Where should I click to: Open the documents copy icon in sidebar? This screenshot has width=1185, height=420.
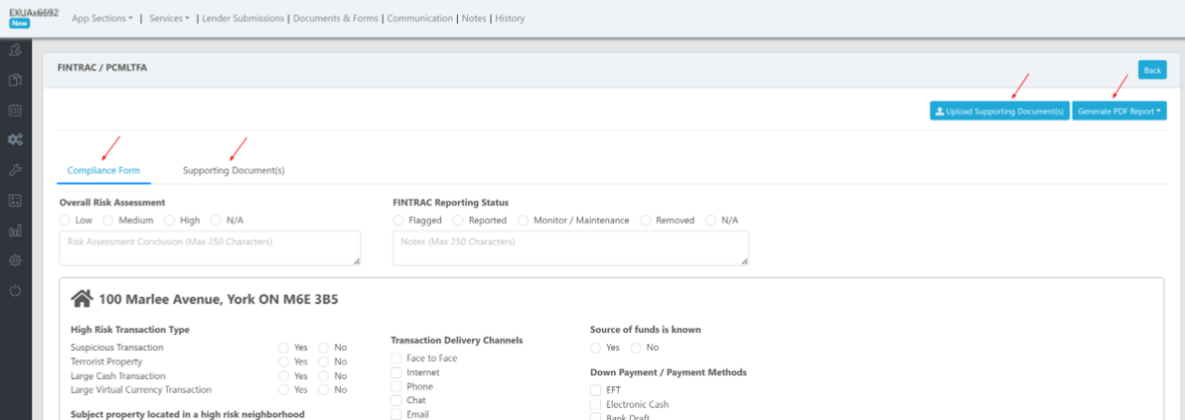tap(15, 79)
